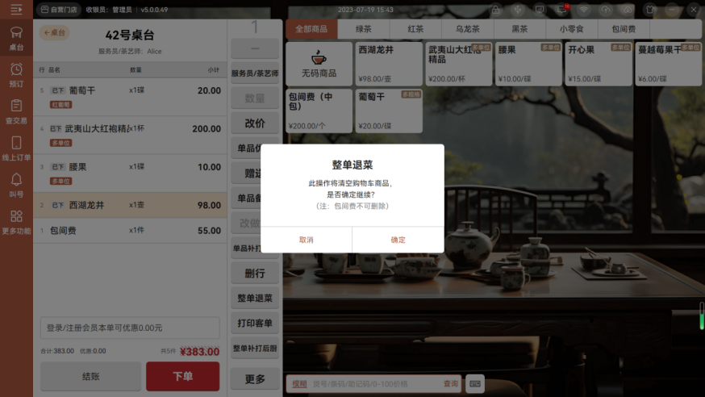Switch to the 绿茶 category tab
The image size is (705, 397).
point(364,29)
